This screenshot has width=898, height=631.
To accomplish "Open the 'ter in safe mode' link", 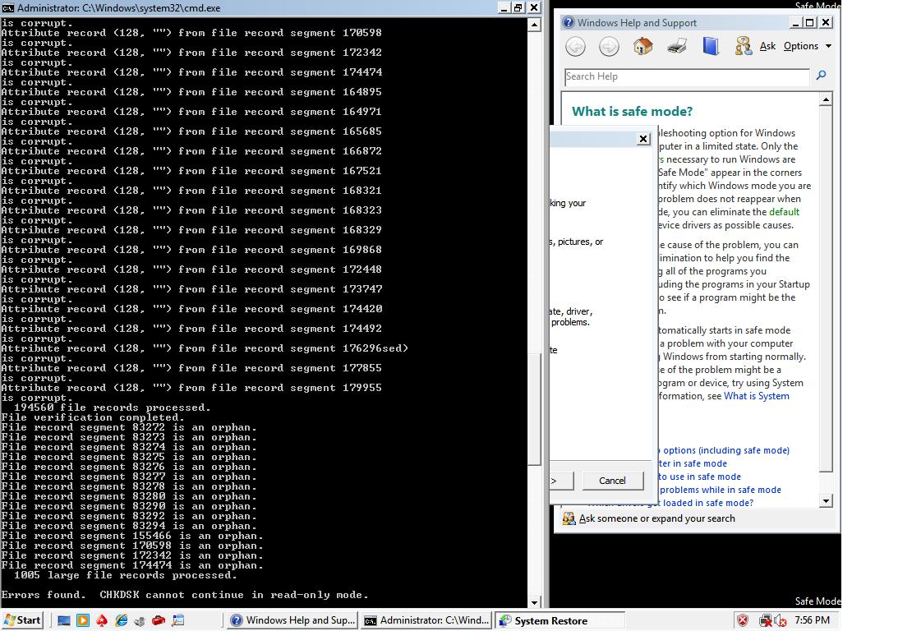I will tap(693, 464).
